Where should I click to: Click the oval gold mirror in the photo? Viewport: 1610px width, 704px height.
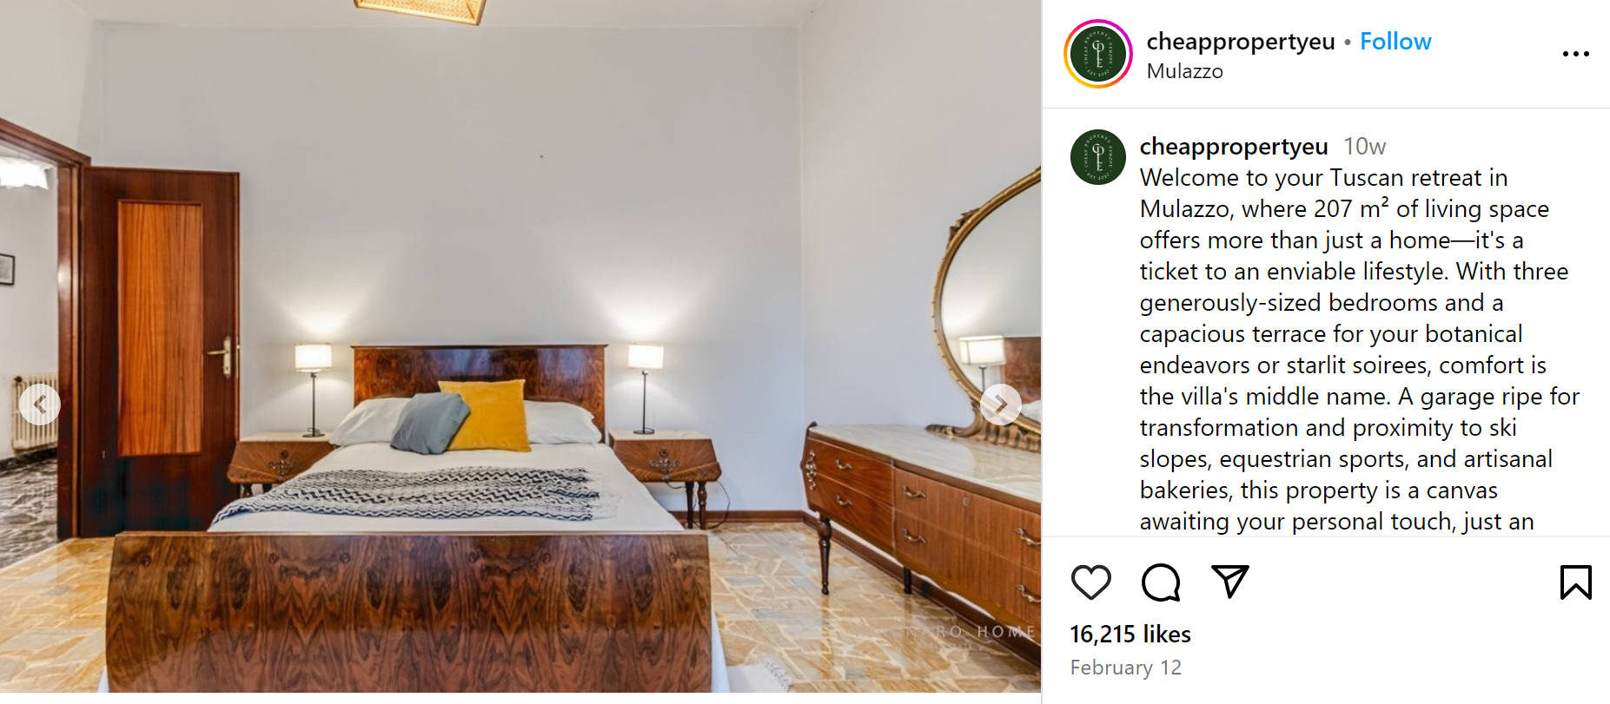pyautogui.click(x=989, y=308)
